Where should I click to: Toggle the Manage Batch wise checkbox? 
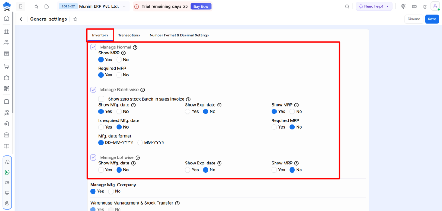pyautogui.click(x=93, y=90)
